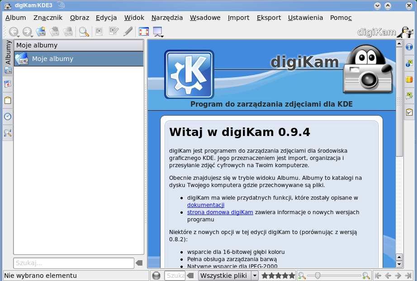Open the Eksport menu
The image size is (417, 281).
[x=269, y=18]
